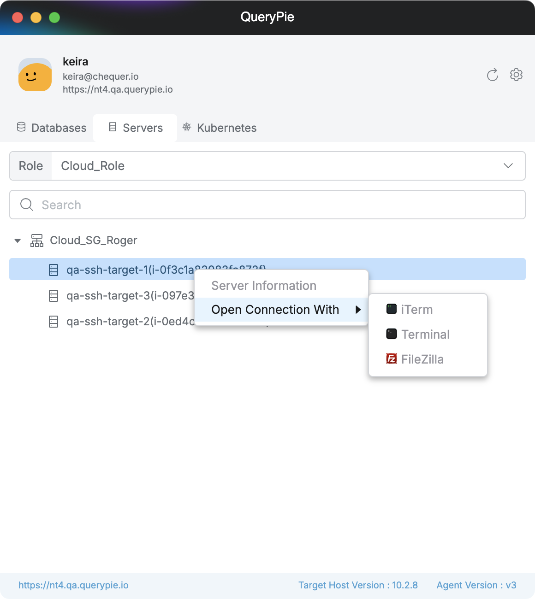Collapse the Cloud_SG_Roger group triangle
This screenshot has width=535, height=599.
(18, 241)
